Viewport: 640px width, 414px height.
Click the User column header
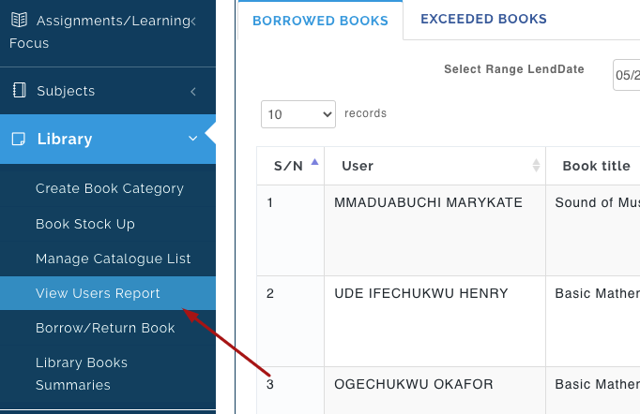coord(434,166)
